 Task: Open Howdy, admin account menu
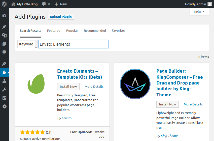tap(195, 4)
